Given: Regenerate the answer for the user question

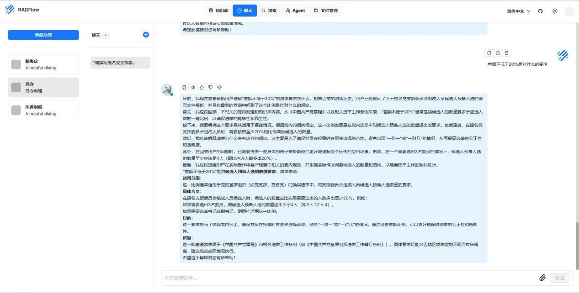Looking at the screenshot, I should tap(498, 53).
